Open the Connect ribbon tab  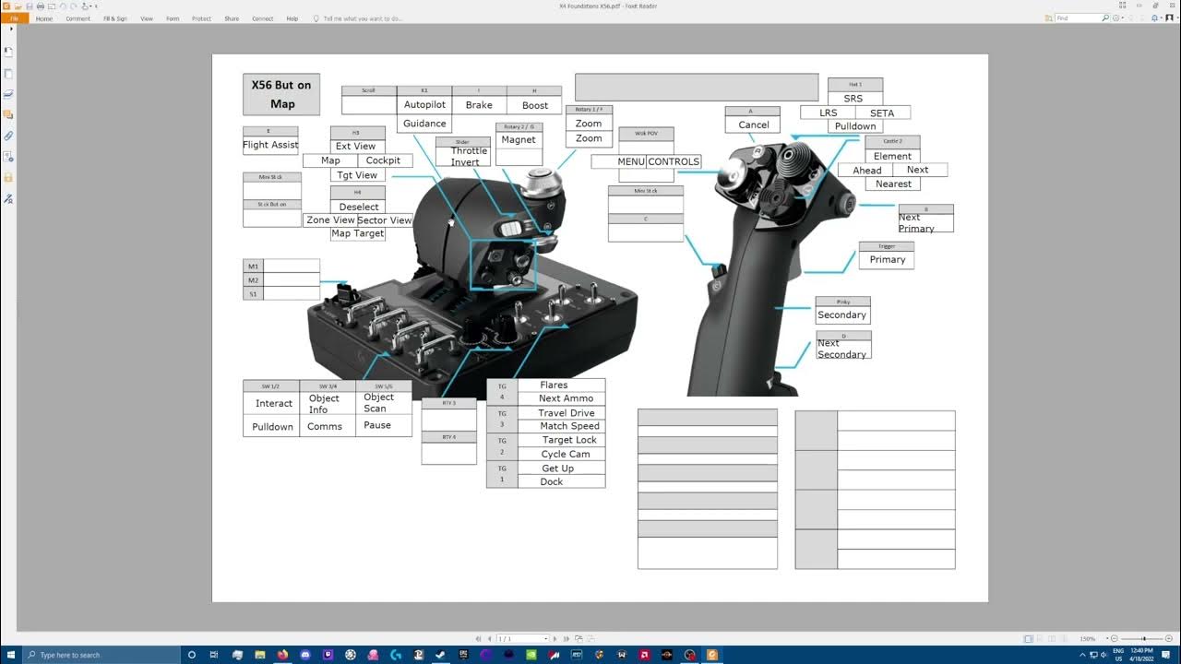click(262, 18)
